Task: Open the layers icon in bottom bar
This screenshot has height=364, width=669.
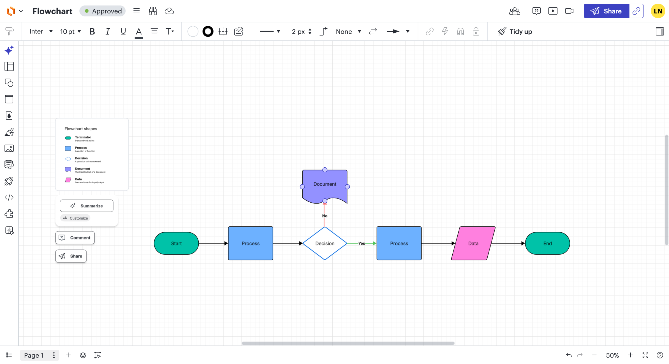Action: tap(83, 355)
